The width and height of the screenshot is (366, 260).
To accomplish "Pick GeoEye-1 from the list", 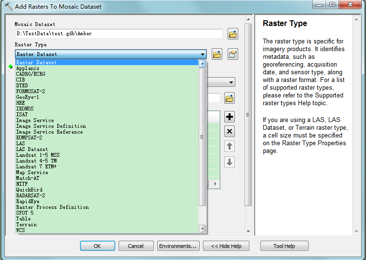I will [107, 97].
